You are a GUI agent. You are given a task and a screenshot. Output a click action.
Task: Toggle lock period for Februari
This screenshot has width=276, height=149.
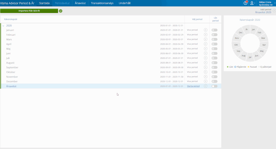(214, 35)
